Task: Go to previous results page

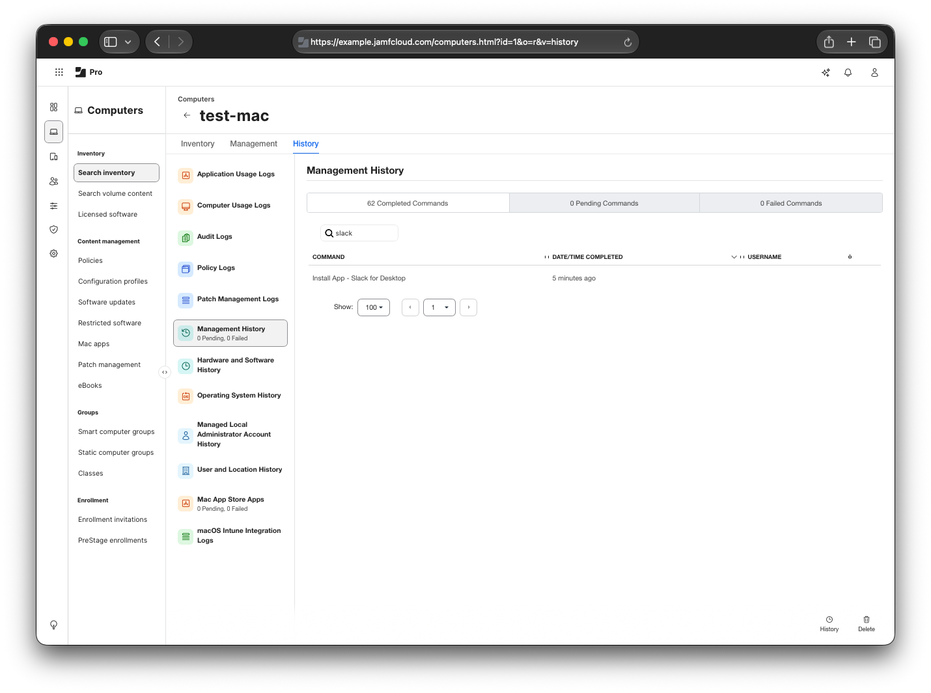Action: coord(410,307)
